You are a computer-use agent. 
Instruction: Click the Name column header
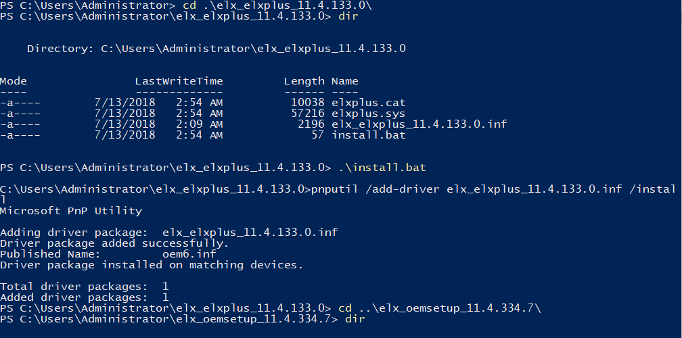tap(344, 81)
